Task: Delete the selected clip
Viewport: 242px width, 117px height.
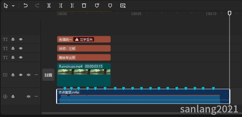Action: (84, 6)
